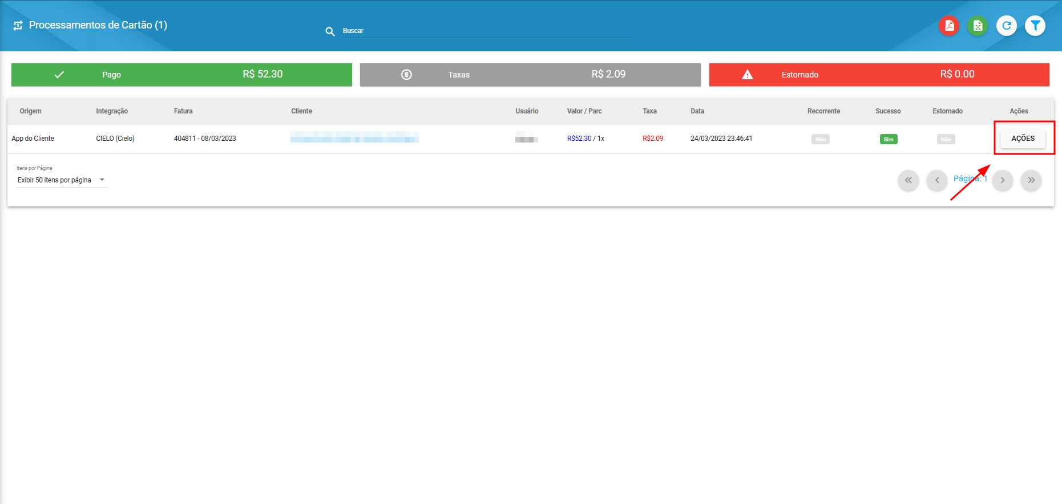Click invoice 404811 - 08/03/2023
The image size is (1062, 504).
205,139
